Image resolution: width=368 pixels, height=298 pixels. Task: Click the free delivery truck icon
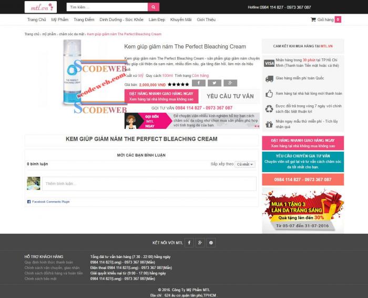coord(269,79)
